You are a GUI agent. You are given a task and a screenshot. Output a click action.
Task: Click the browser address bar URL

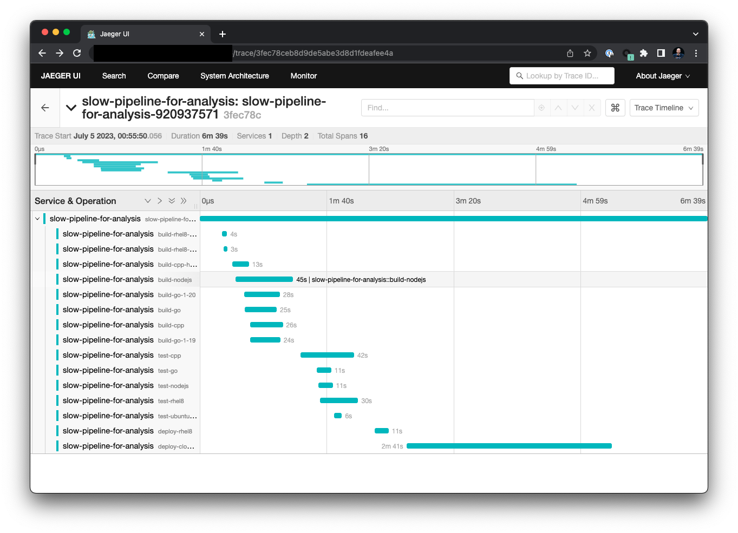[313, 53]
